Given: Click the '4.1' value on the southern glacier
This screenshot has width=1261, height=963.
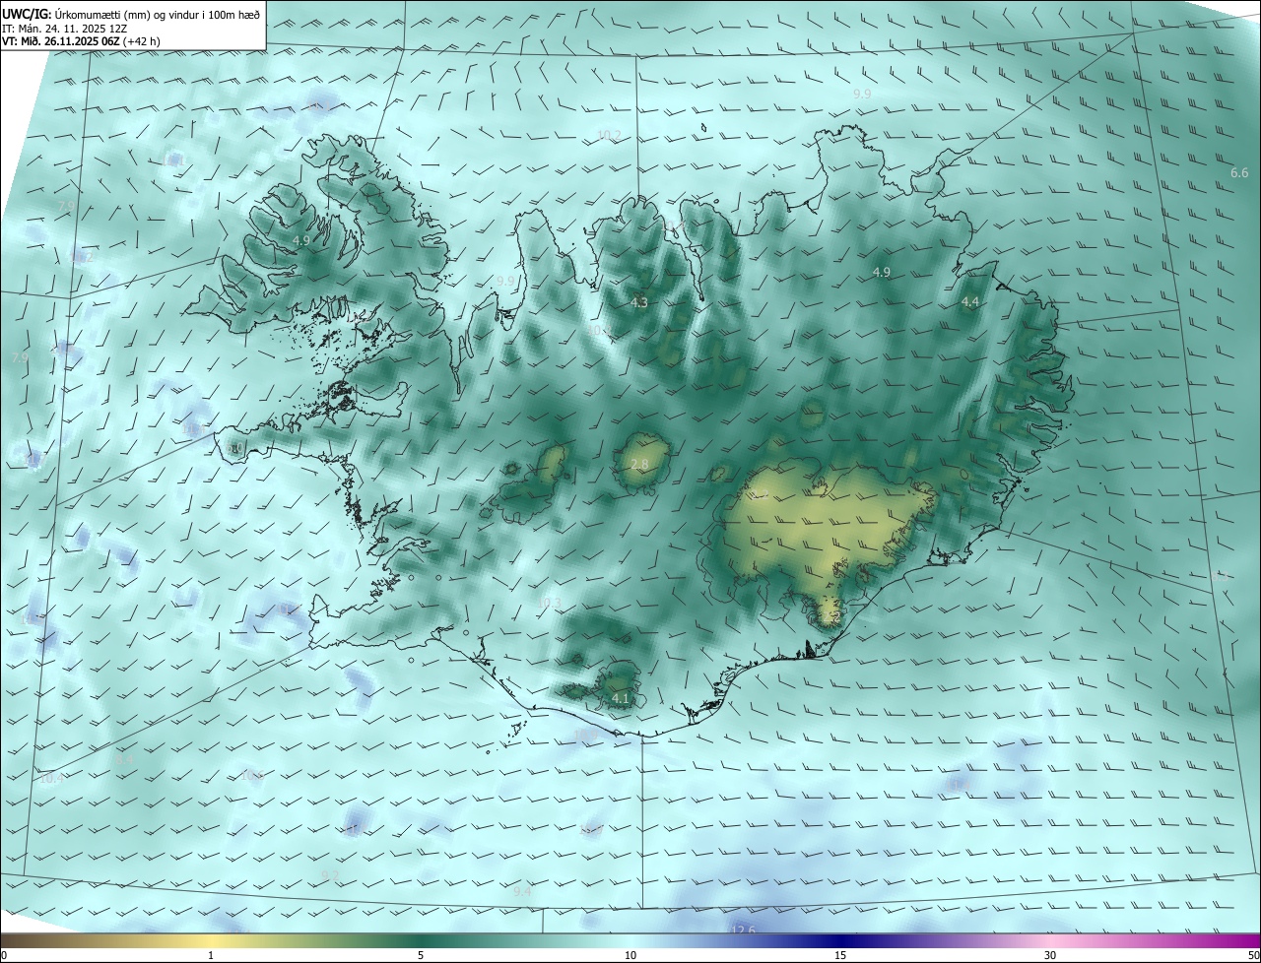Looking at the screenshot, I should tap(621, 698).
